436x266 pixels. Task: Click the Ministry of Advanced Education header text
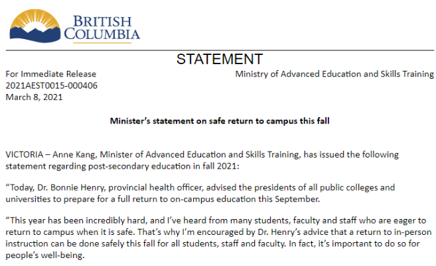tap(334, 74)
